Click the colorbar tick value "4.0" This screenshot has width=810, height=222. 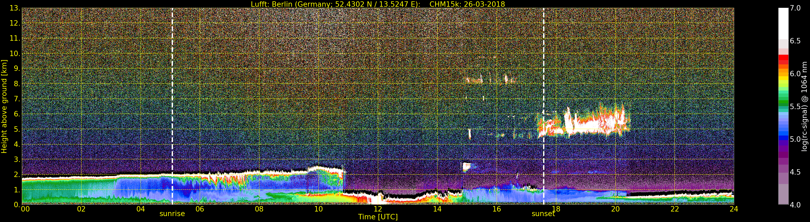795,205
